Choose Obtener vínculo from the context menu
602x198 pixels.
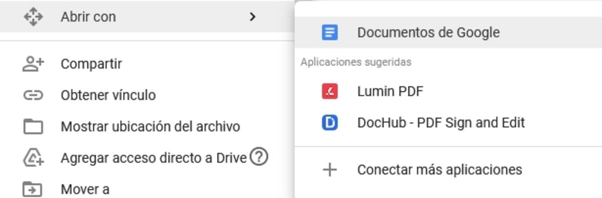tap(108, 95)
